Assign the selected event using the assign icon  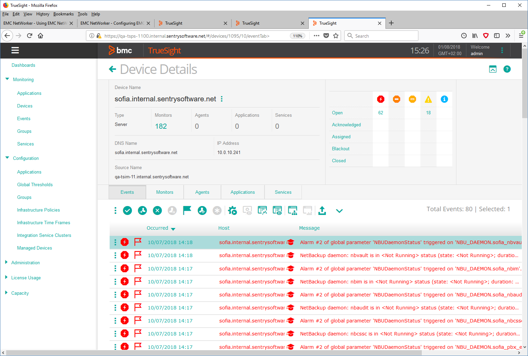pyautogui.click(x=142, y=211)
